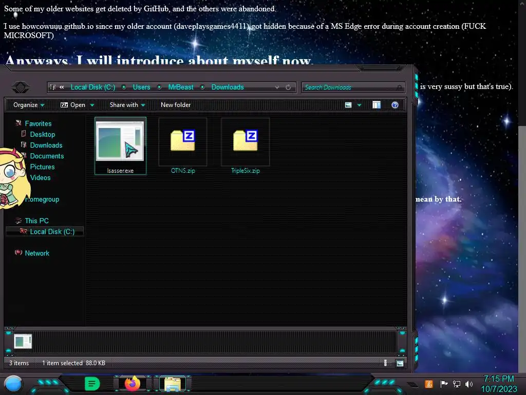Click Downloads in the address breadcrumb

click(228, 87)
